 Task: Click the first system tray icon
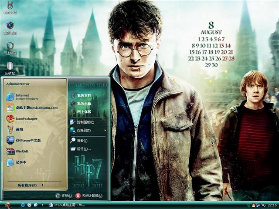coord(253,206)
